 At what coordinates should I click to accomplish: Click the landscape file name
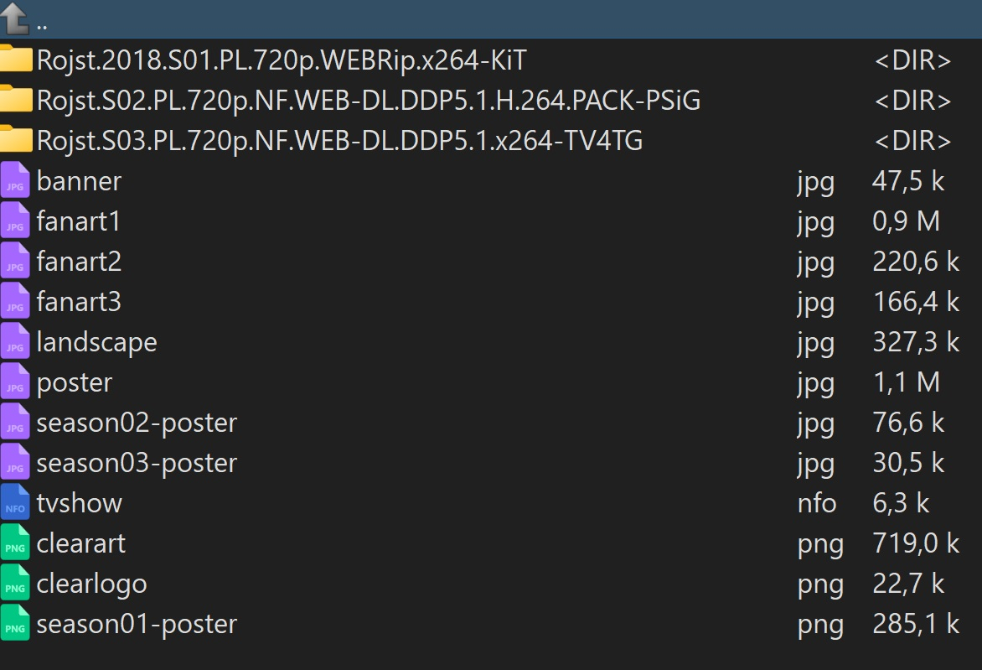click(96, 342)
